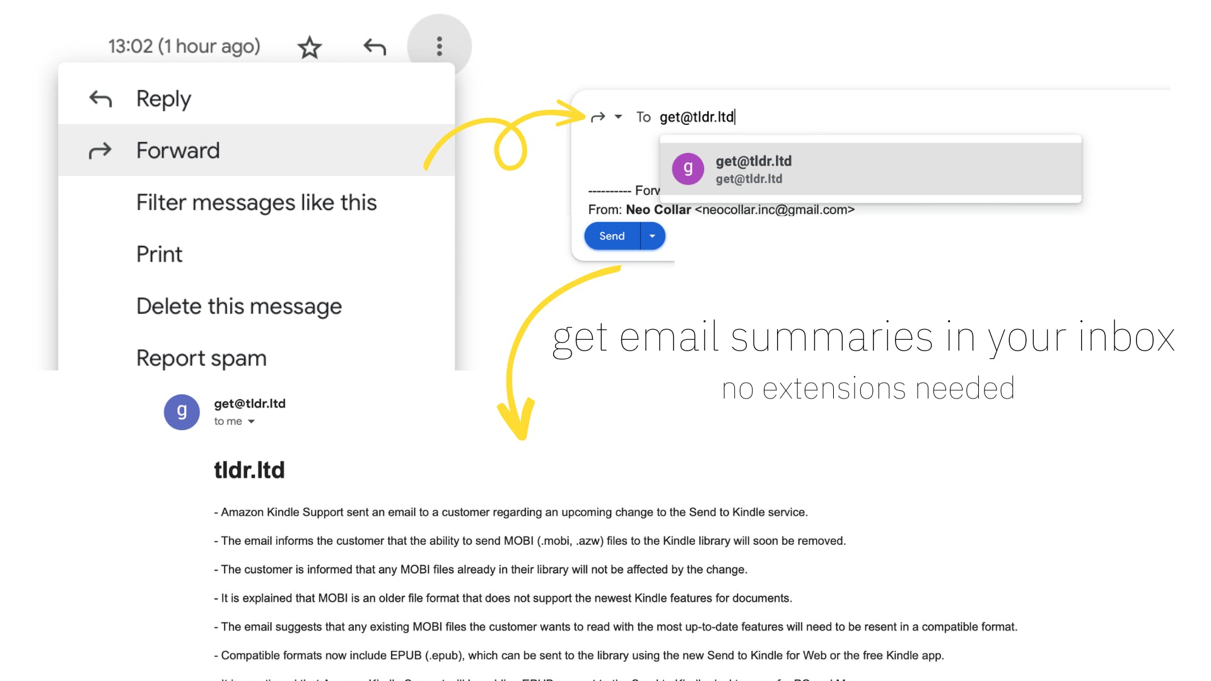This screenshot has height=681, width=1211.
Task: Click the Delete this message option
Action: click(x=238, y=306)
